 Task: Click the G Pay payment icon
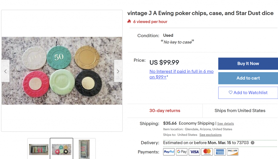point(182,152)
